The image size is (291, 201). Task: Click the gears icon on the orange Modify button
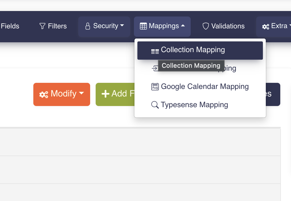coord(44,94)
